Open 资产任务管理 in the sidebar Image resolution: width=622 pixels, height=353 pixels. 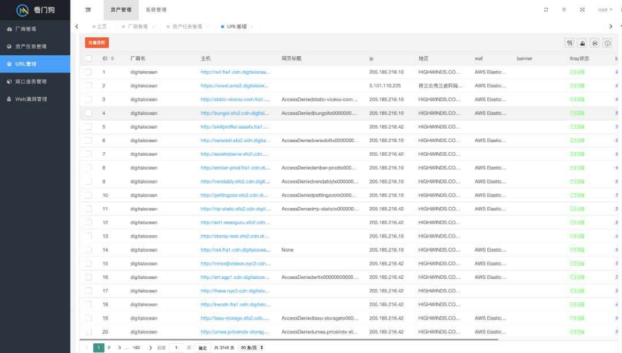35,47
